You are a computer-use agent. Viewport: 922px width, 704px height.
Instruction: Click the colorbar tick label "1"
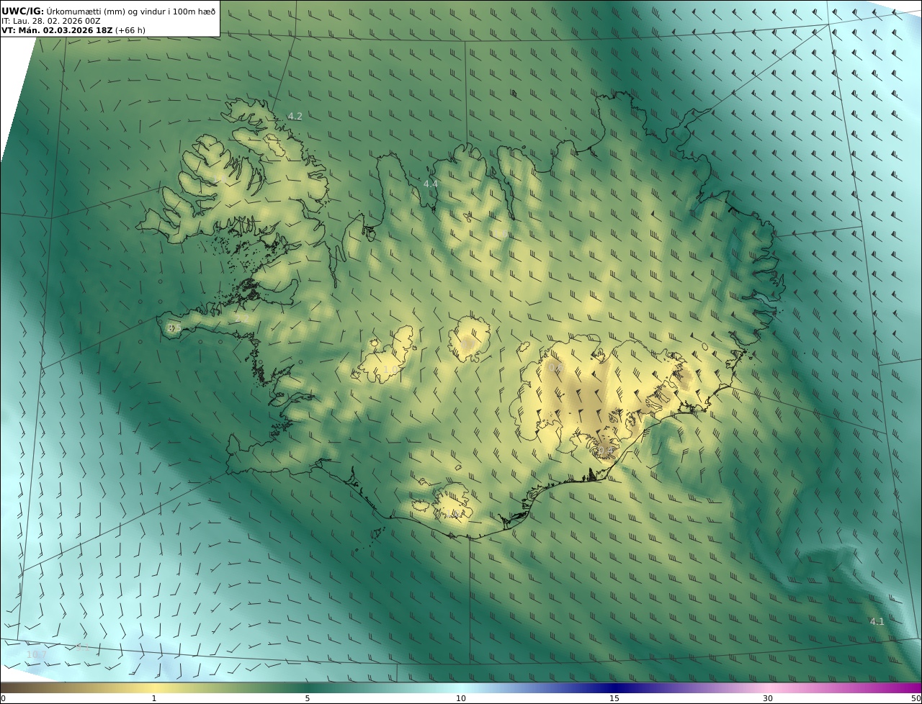[153, 698]
